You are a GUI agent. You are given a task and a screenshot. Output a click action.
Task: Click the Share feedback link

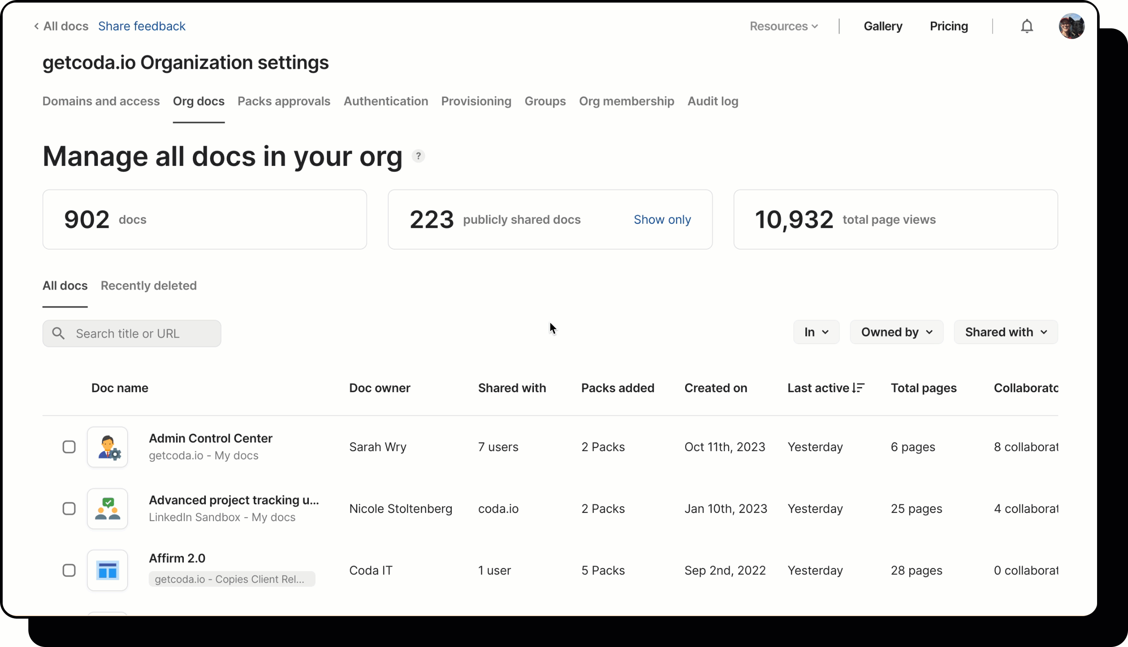point(142,26)
